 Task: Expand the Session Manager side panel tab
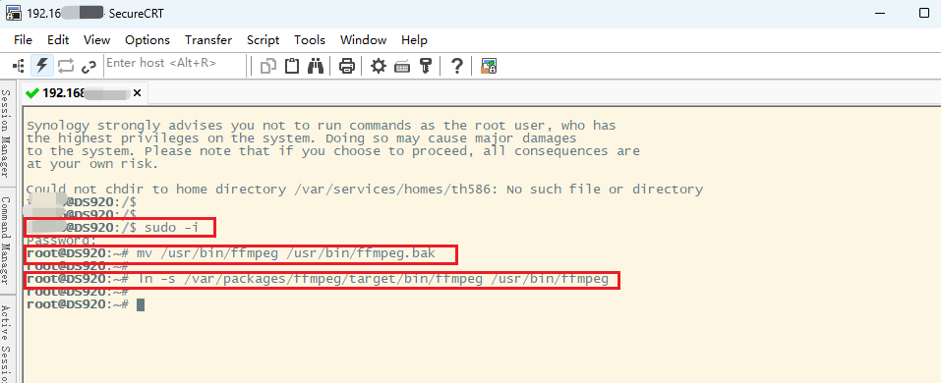pyautogui.click(x=6, y=133)
